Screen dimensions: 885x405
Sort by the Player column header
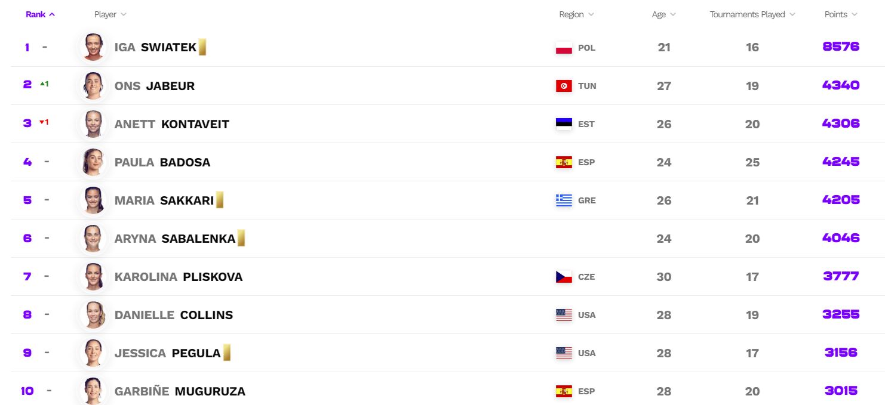pyautogui.click(x=110, y=14)
